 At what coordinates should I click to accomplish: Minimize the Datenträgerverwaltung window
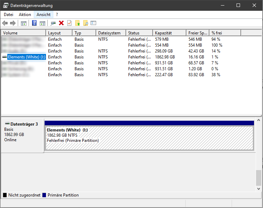(x=223, y=5)
